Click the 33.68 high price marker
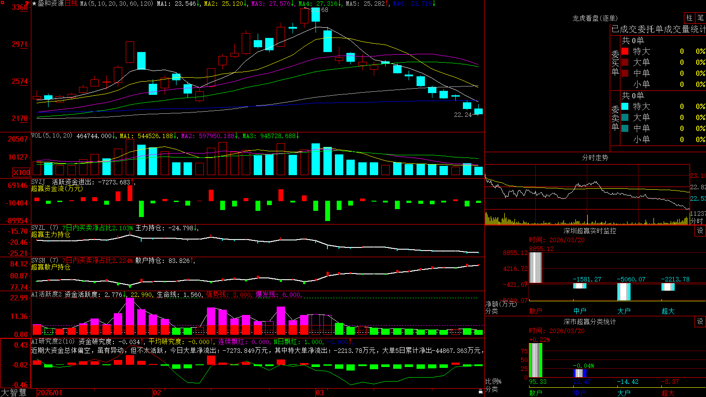706x397 pixels. 320,10
